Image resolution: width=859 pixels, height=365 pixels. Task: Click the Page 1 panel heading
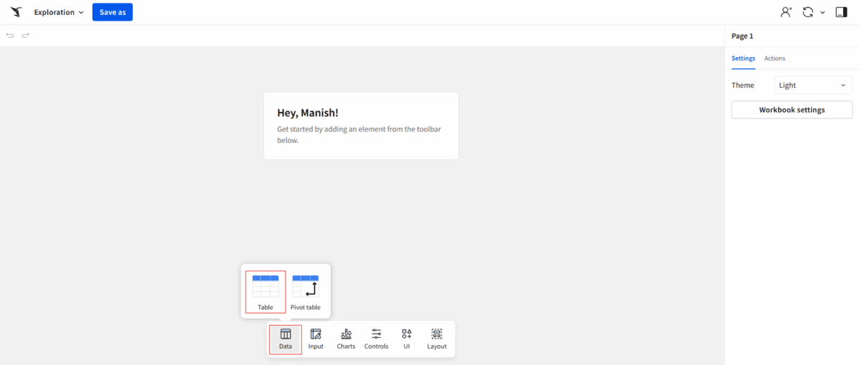pos(742,36)
